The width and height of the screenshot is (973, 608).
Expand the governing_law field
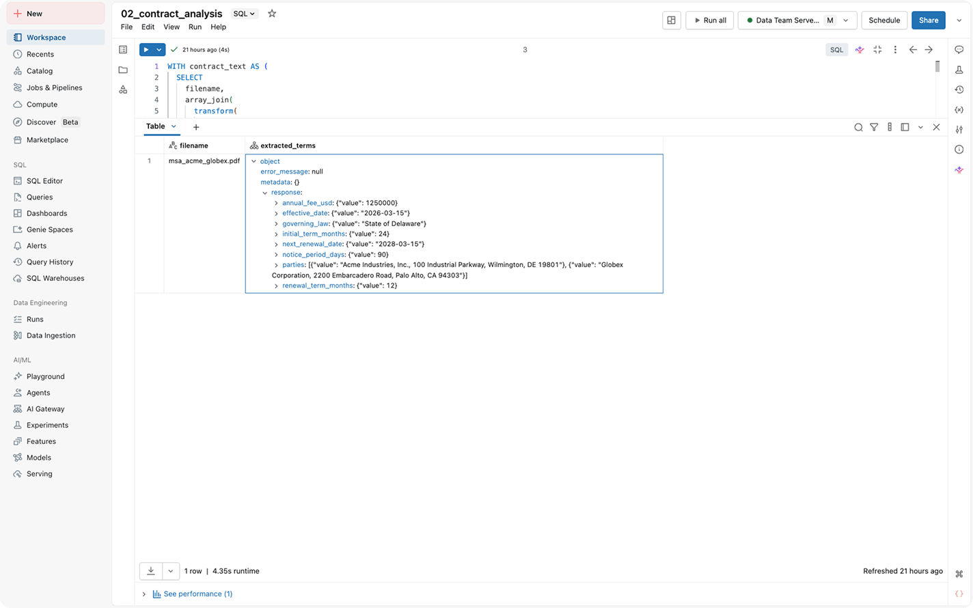(276, 223)
